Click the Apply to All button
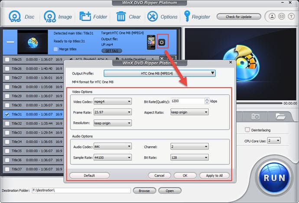The height and width of the screenshot is (203, 299). tap(214, 176)
